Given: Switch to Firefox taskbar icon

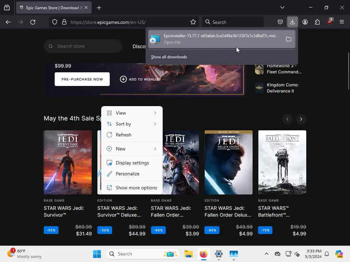Looking at the screenshot, I should (x=203, y=254).
